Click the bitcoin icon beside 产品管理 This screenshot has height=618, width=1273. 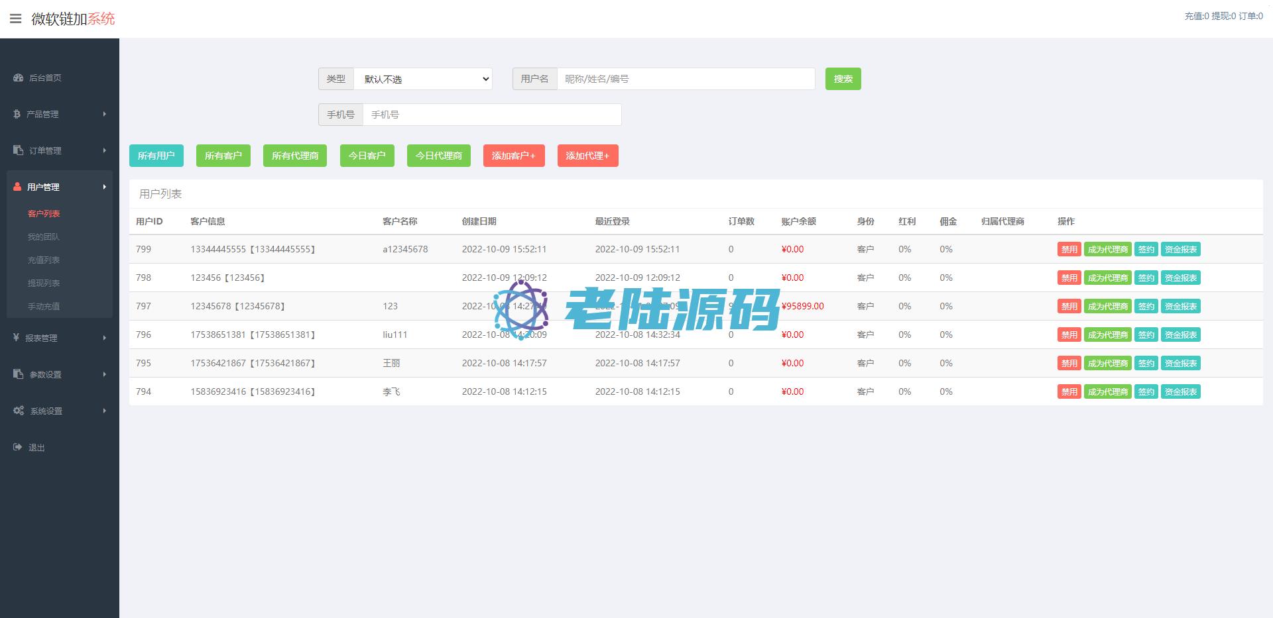[17, 114]
